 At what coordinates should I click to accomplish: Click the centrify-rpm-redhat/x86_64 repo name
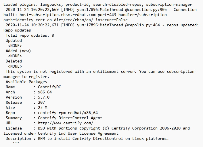(x=68, y=113)
